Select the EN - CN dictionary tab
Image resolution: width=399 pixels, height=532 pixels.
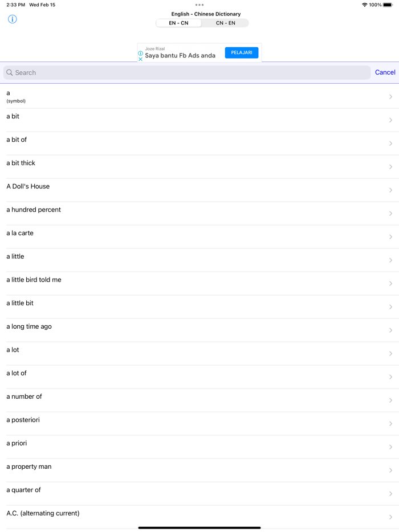click(x=178, y=23)
